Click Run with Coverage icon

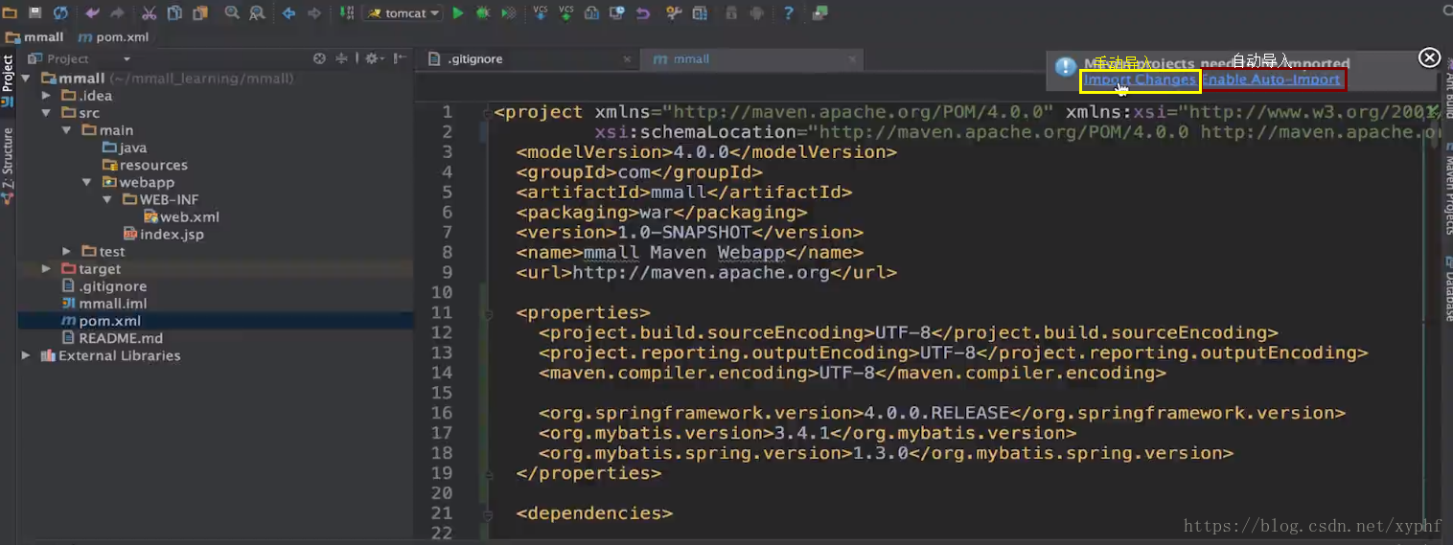509,13
